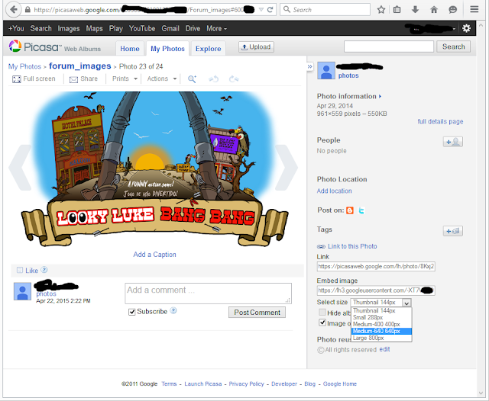
Task: Go to the browser home icon
Action: click(x=434, y=10)
